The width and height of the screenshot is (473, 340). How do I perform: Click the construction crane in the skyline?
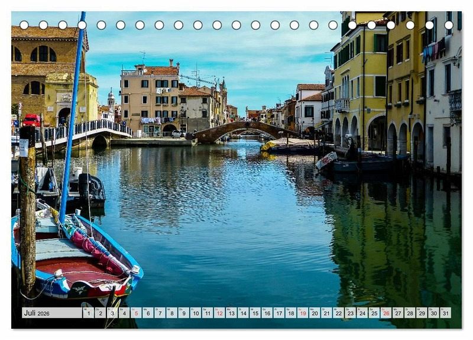(197, 78)
